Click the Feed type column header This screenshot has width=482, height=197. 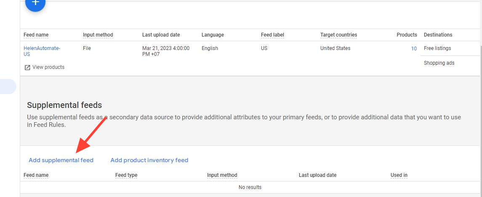[126, 175]
